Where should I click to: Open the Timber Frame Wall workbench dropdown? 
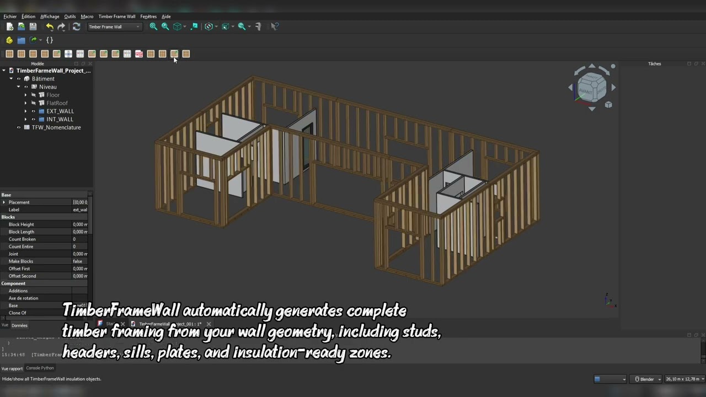(114, 26)
